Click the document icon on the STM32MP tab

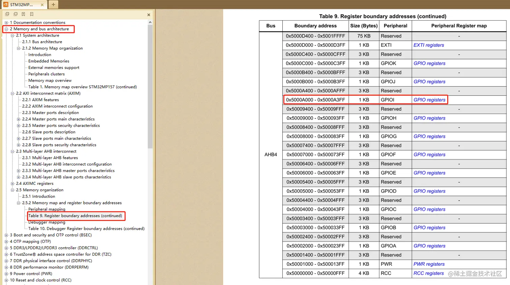[6, 5]
